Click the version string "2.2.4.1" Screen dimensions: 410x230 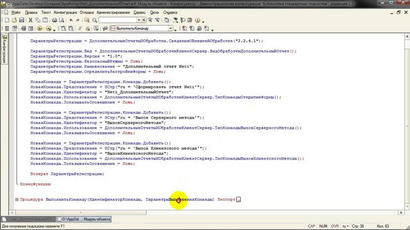pyautogui.click(x=246, y=41)
